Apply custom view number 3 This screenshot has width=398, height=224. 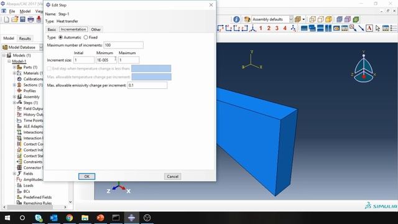[277, 28]
